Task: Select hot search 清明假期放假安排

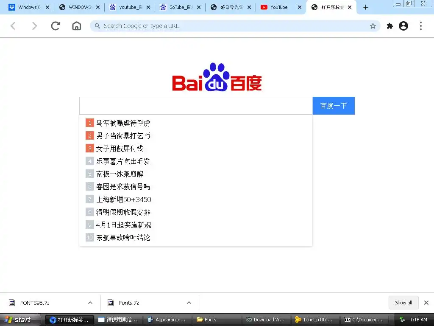Action: tap(123, 212)
